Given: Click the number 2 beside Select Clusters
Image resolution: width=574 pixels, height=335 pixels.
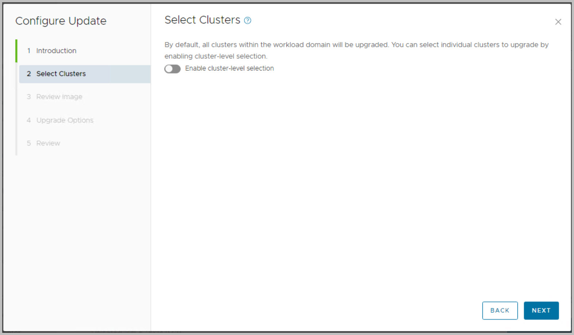Looking at the screenshot, I should pyautogui.click(x=29, y=74).
